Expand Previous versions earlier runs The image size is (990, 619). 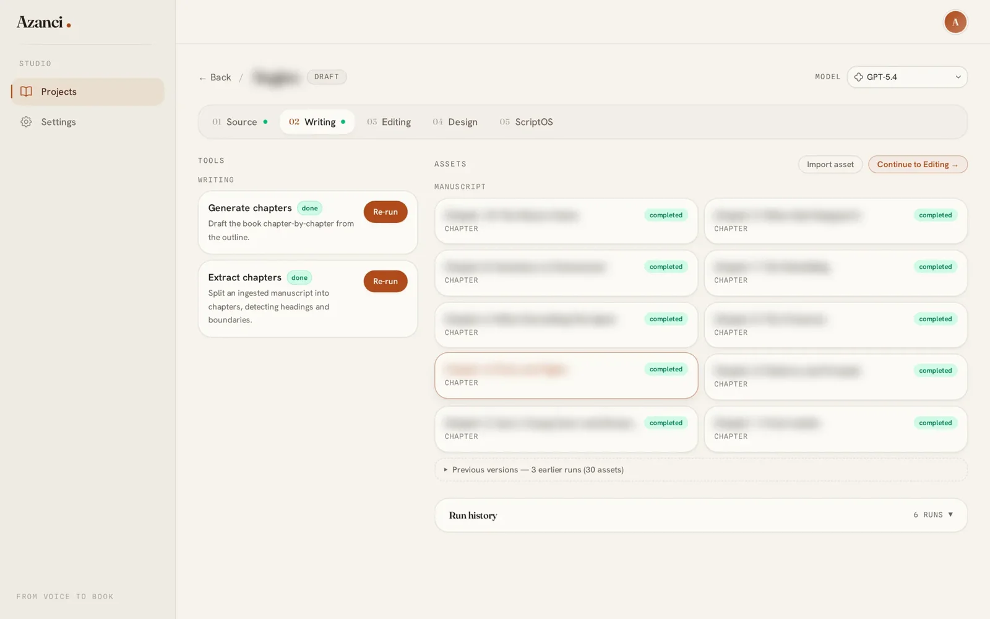(x=701, y=470)
